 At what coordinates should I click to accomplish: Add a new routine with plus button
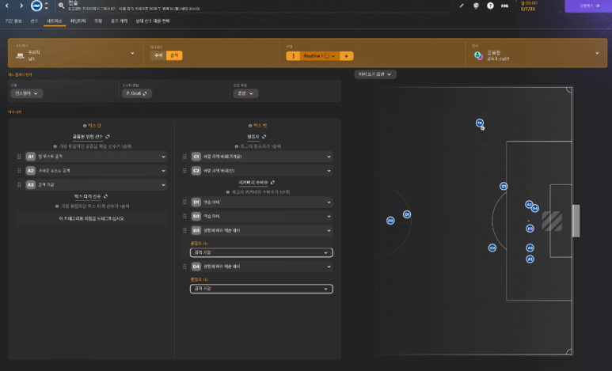click(x=346, y=56)
